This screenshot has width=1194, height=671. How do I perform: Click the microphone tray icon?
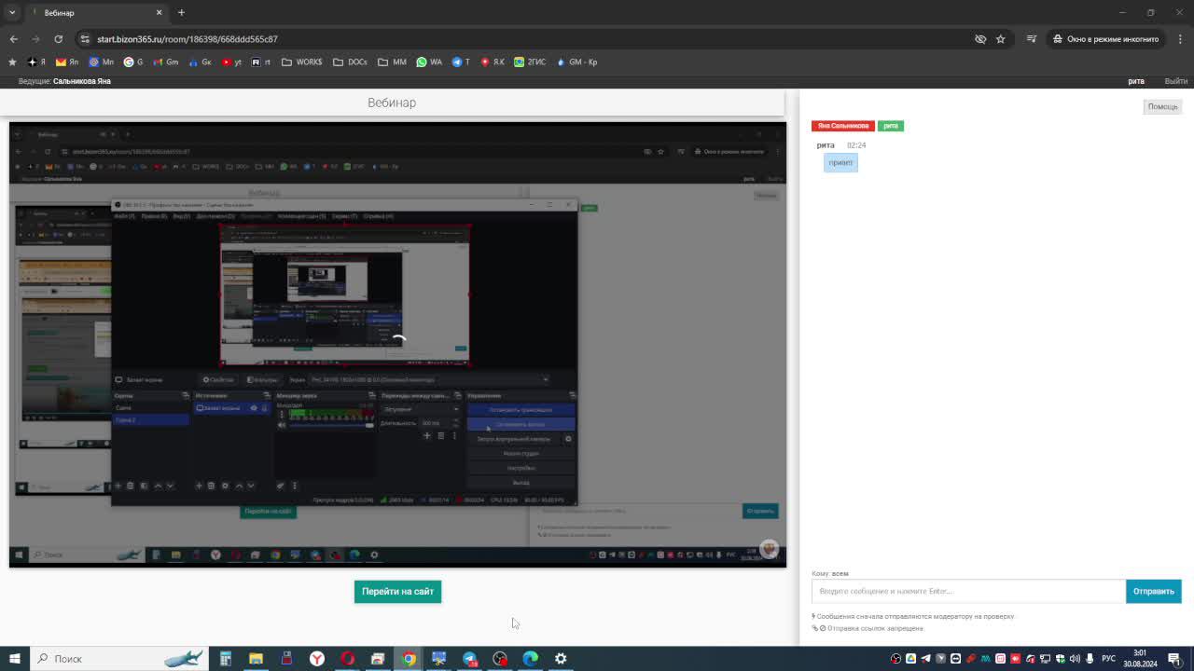coord(1090,659)
